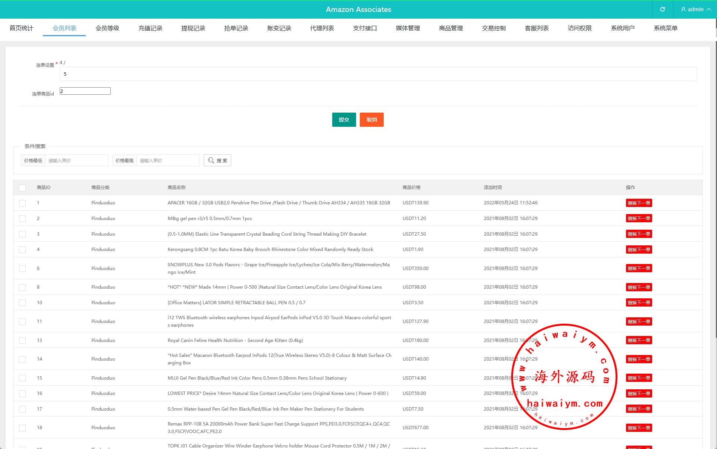Click the 连单商品id input field
This screenshot has height=449, width=717.
tap(85, 91)
